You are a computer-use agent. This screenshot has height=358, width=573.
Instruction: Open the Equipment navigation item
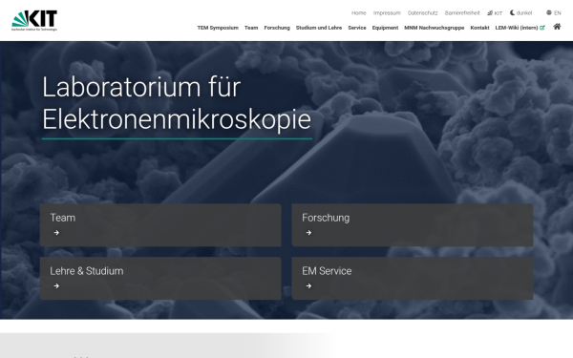point(385,28)
